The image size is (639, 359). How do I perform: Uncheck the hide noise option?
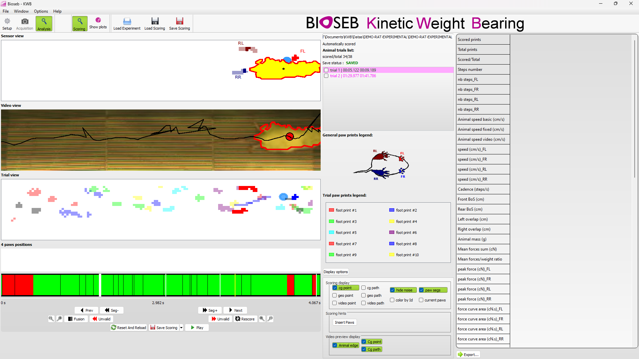(393, 290)
